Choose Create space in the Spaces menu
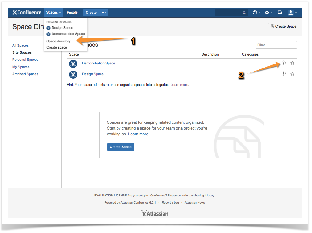Image resolution: width=312 pixels, height=233 pixels. (x=57, y=47)
